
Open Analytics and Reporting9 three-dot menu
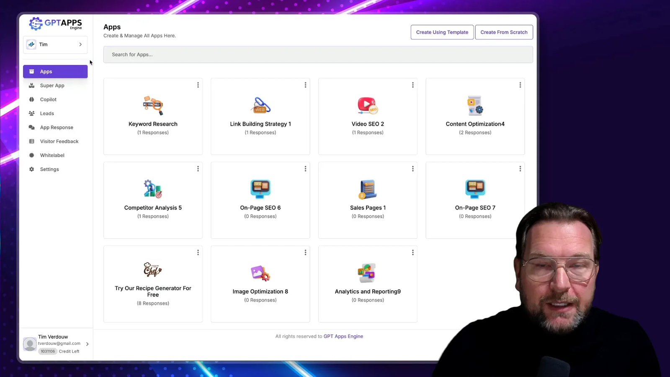tap(413, 253)
